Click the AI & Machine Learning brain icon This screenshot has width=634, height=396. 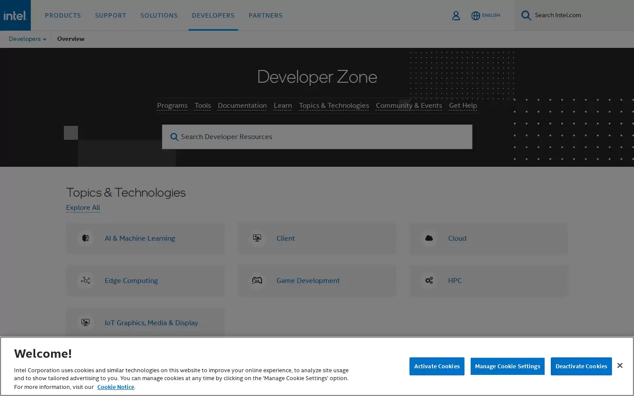(85, 238)
